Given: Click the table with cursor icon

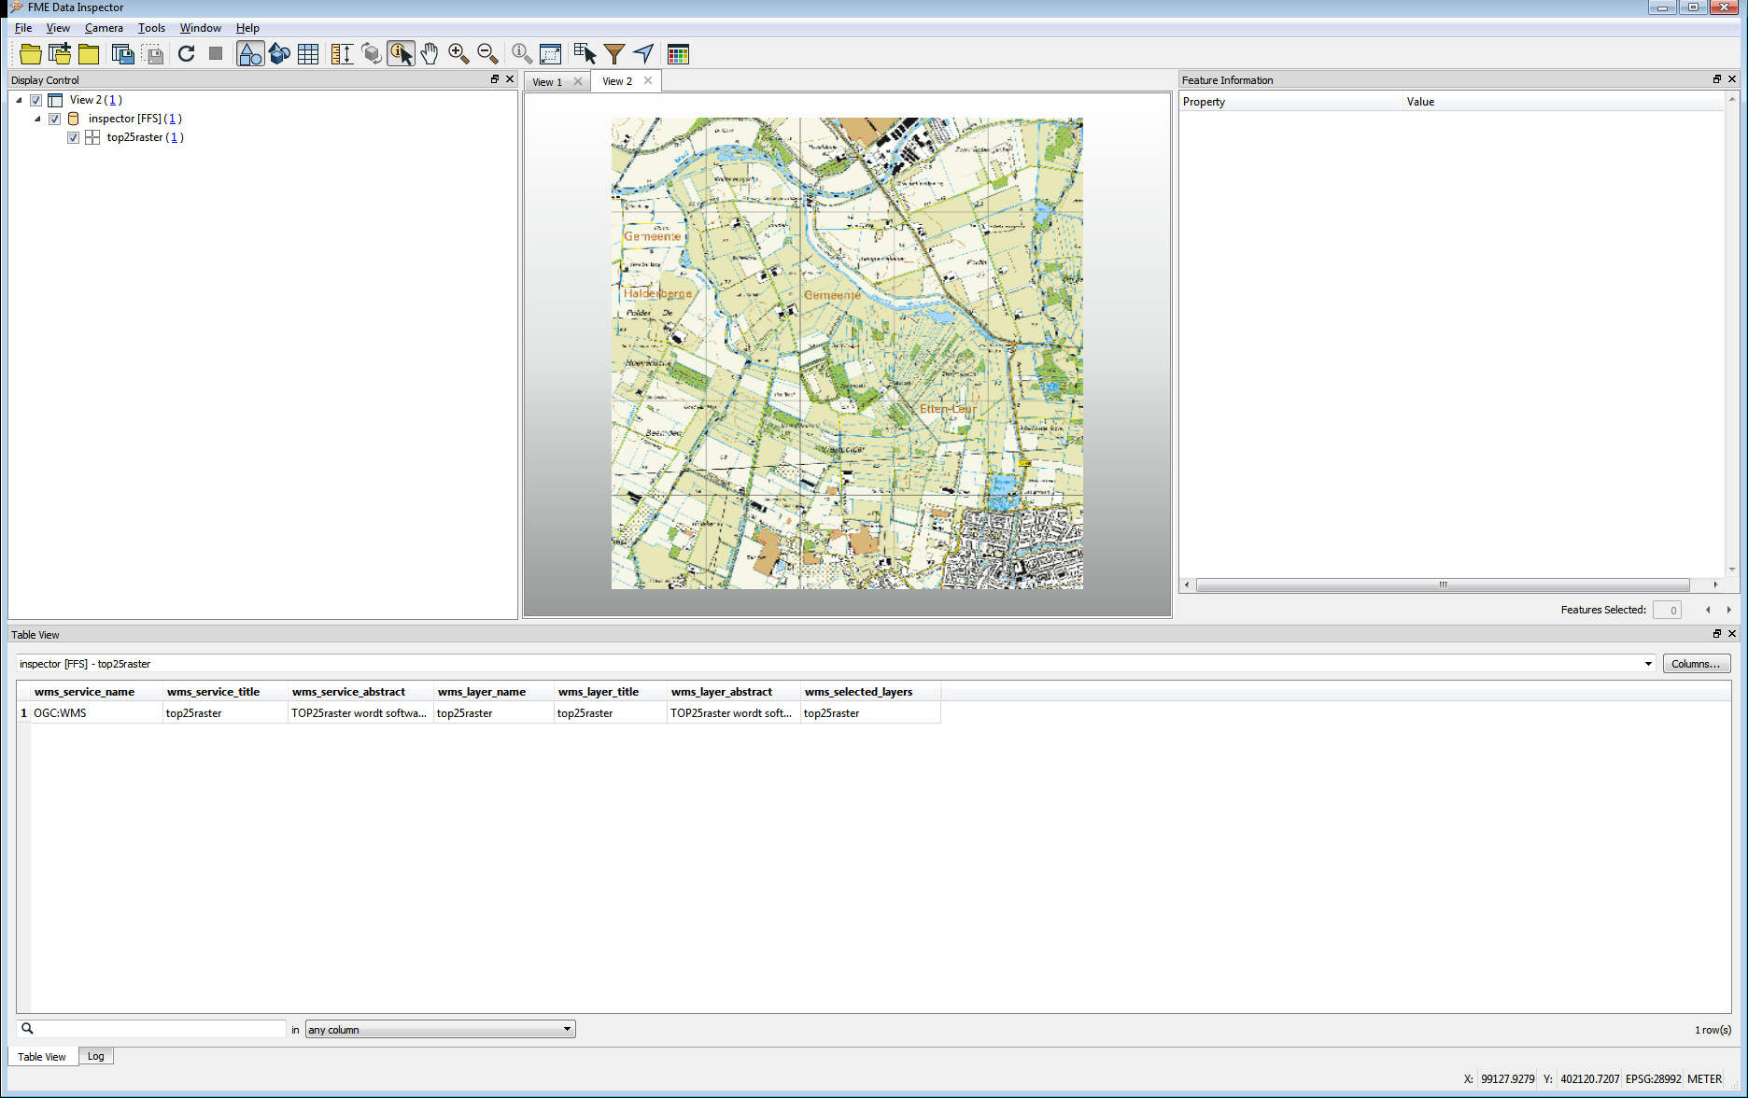Looking at the screenshot, I should tap(585, 54).
